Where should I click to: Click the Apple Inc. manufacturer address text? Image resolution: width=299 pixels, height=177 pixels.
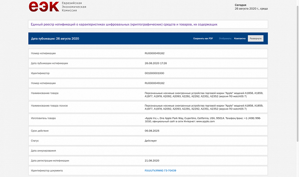(203, 120)
